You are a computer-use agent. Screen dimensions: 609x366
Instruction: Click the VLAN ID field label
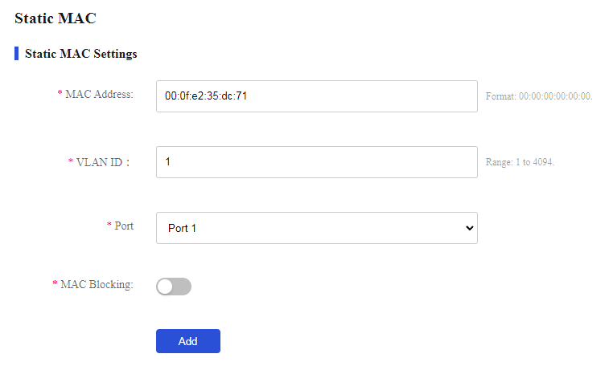[x=102, y=162]
